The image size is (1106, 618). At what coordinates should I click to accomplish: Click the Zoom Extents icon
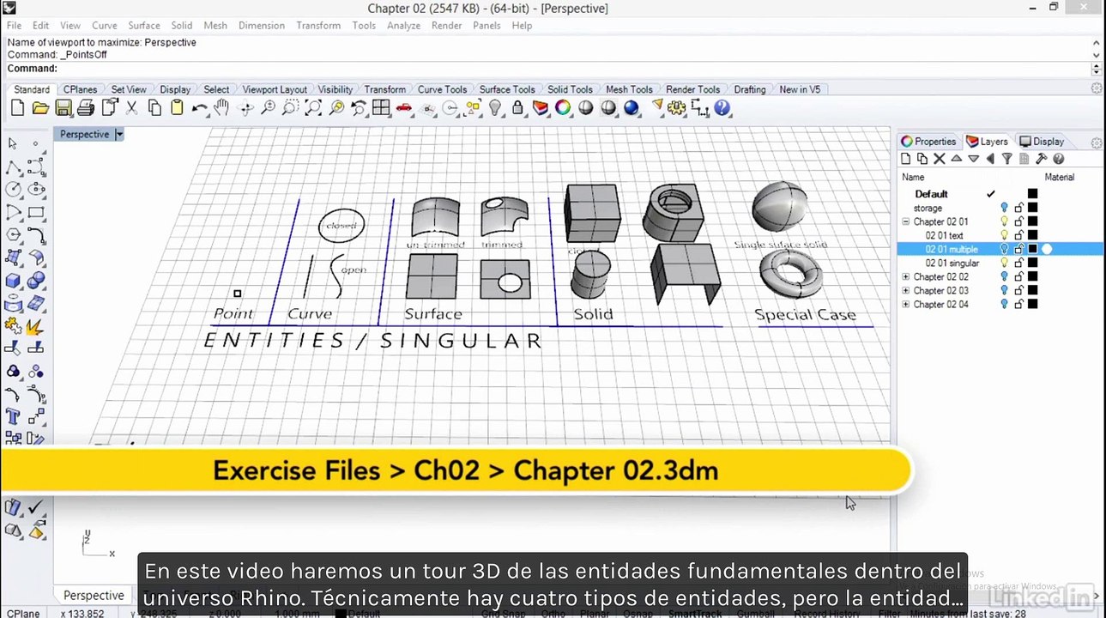(314, 108)
